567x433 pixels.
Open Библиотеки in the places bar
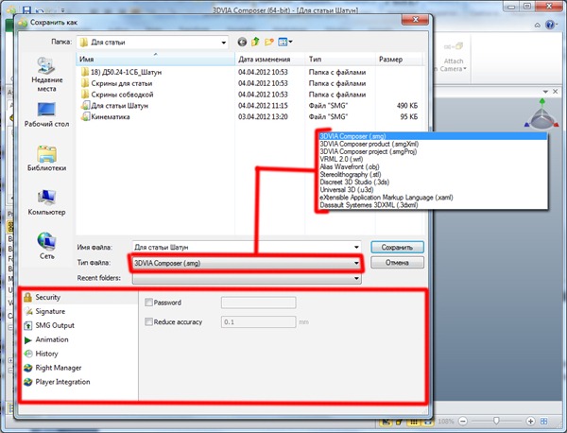[46, 158]
